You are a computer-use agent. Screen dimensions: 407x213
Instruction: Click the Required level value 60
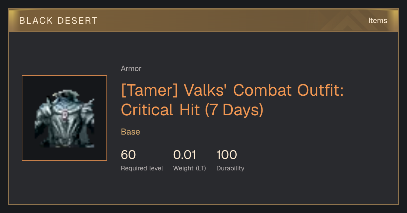pos(128,155)
